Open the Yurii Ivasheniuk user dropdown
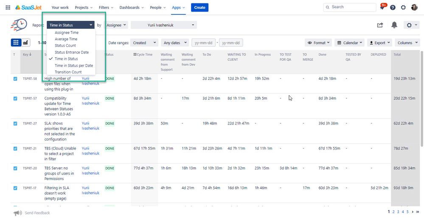 click(x=163, y=25)
